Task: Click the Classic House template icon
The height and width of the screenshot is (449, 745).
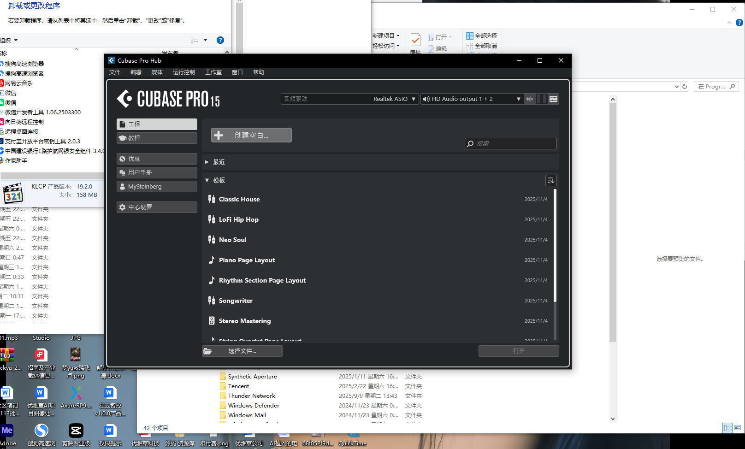Action: pyautogui.click(x=212, y=199)
